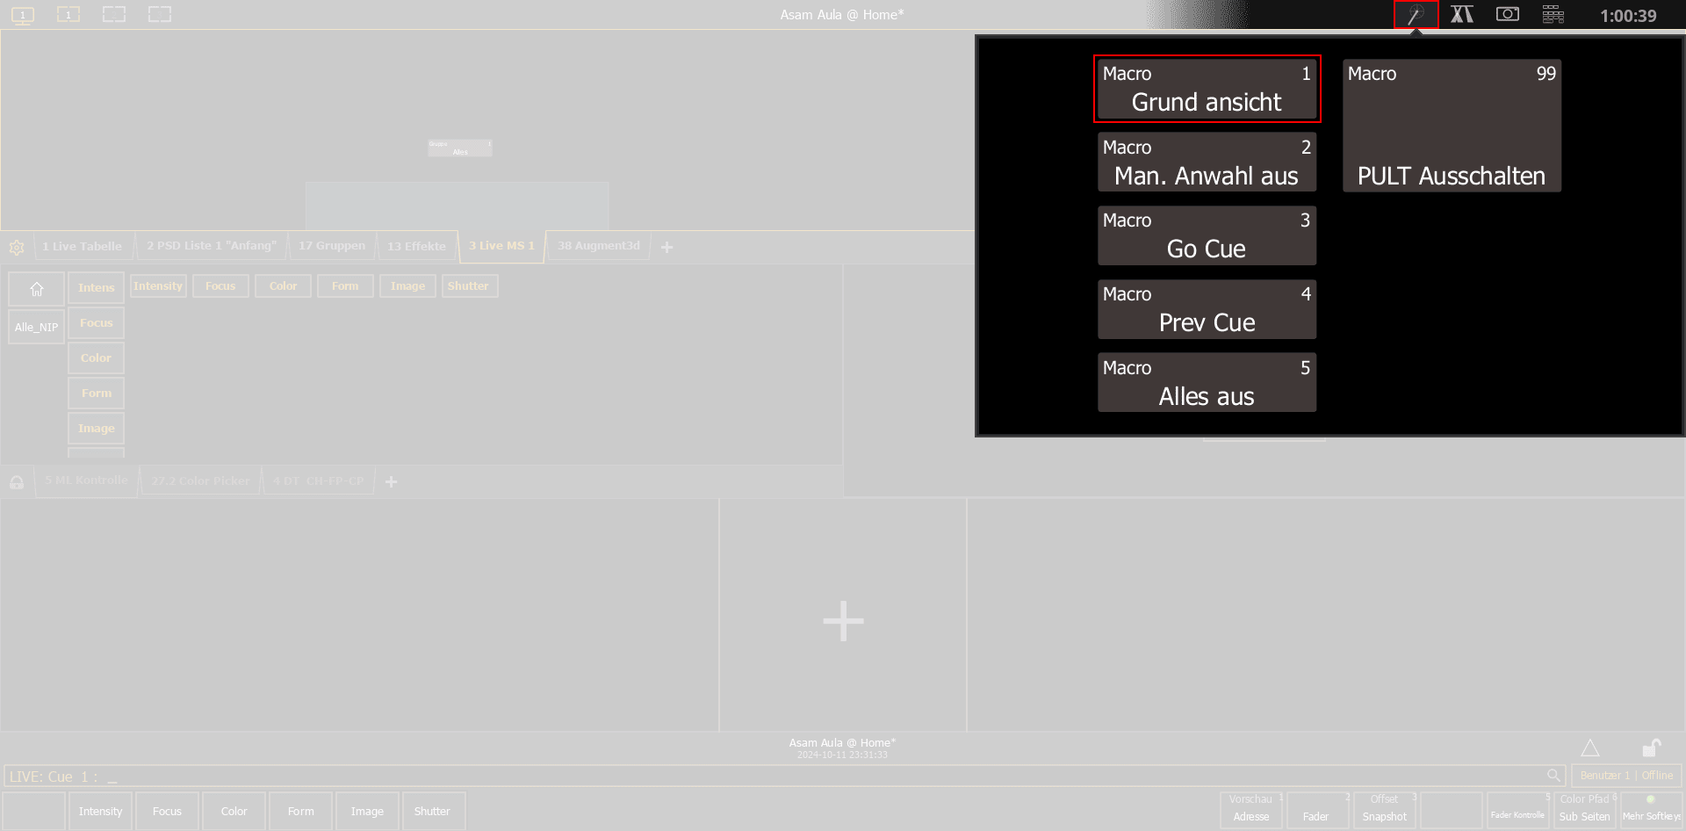Open the snapshot camera icon in top bar
Viewport: 1686px width, 831px height.
(1507, 15)
